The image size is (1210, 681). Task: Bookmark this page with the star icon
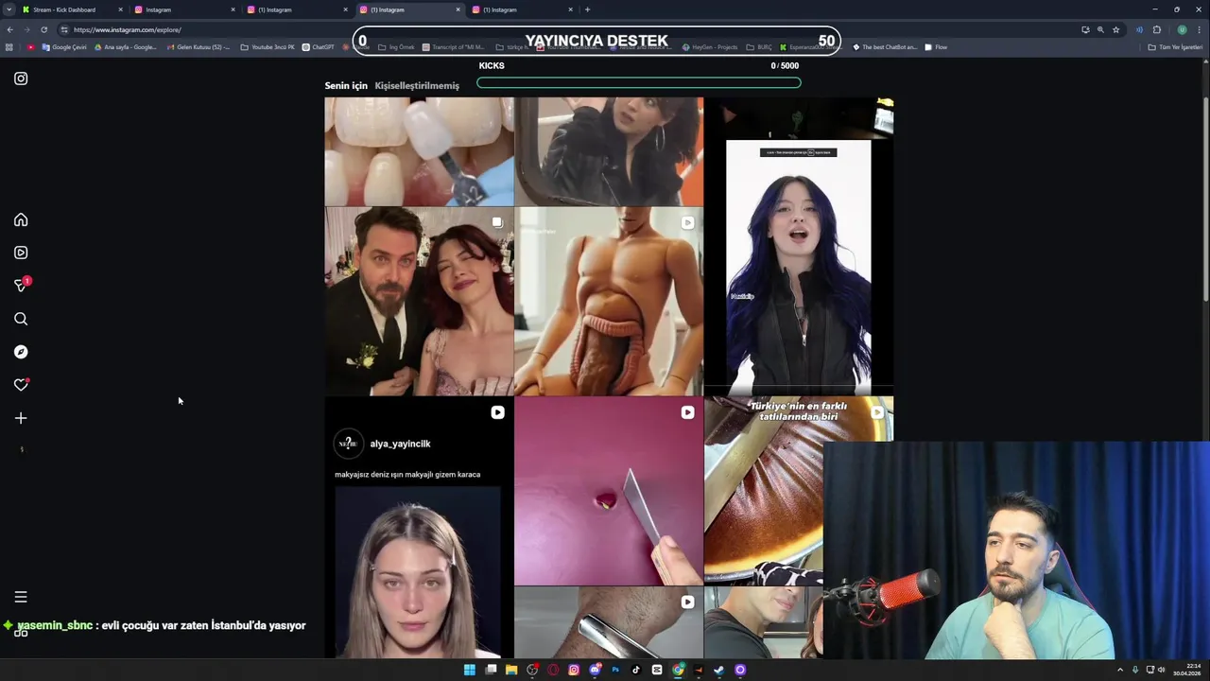coord(1115,29)
